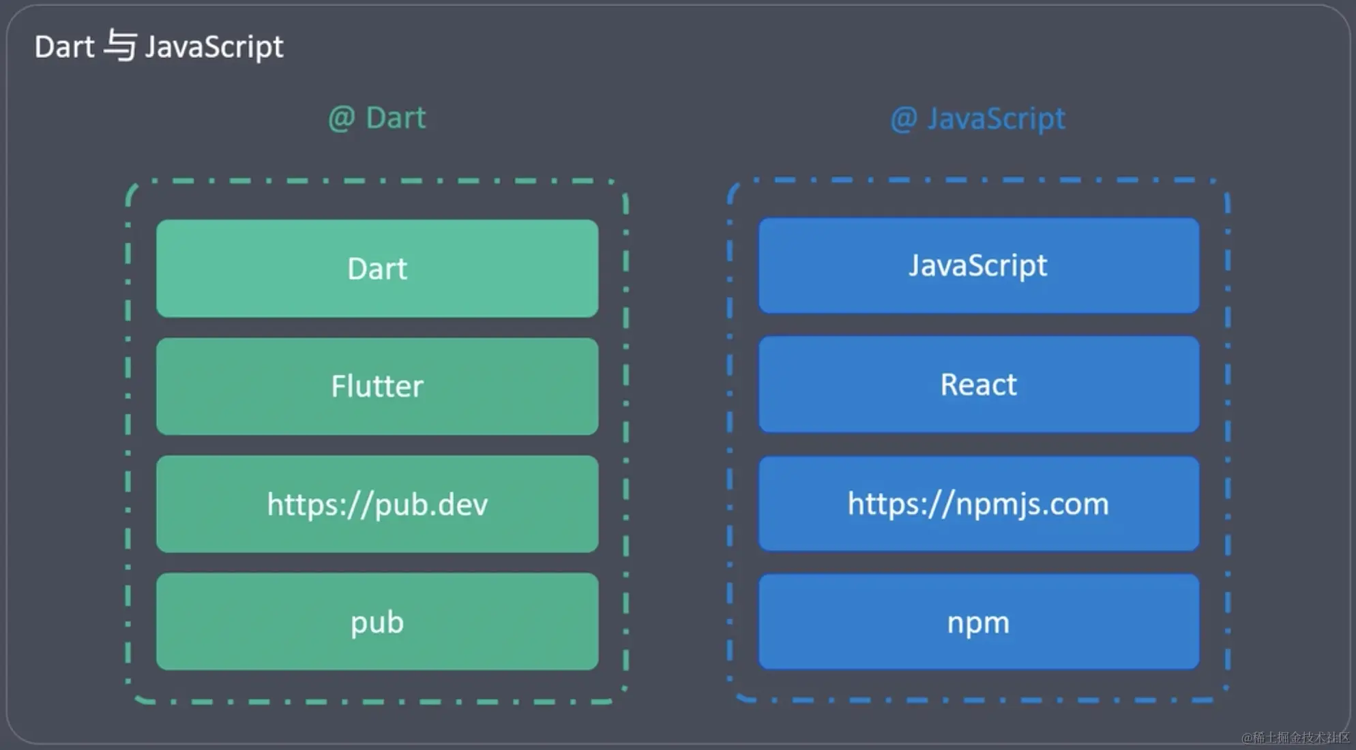1356x750 pixels.
Task: Click the word Dart in slide title
Action: click(x=64, y=47)
